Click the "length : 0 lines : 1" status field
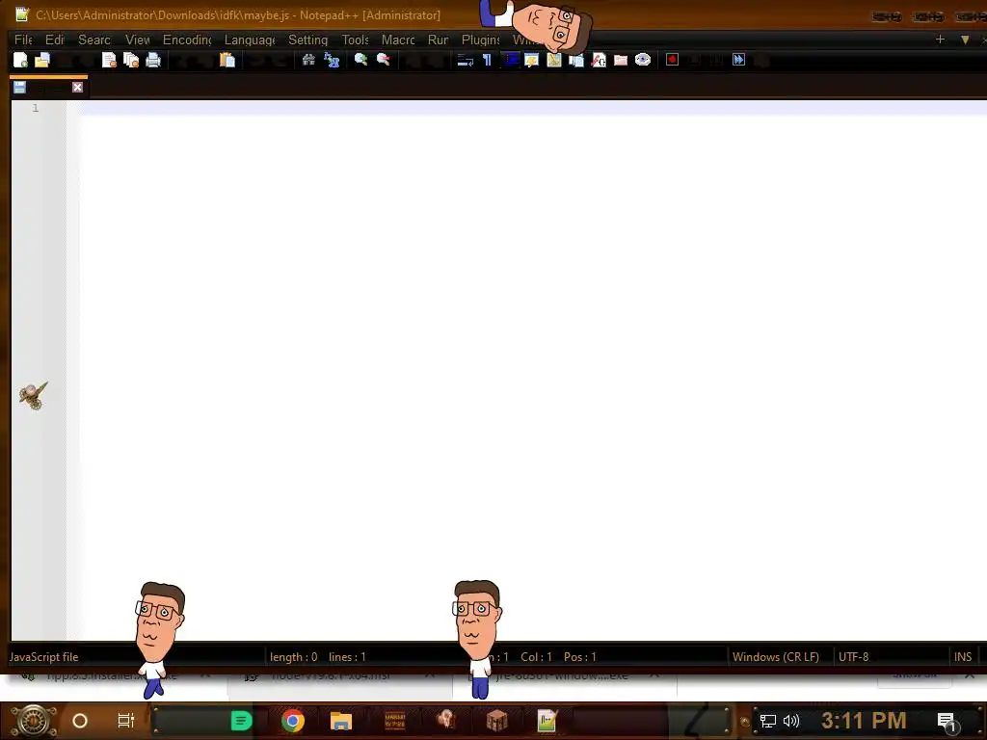The image size is (987, 740). (x=318, y=657)
